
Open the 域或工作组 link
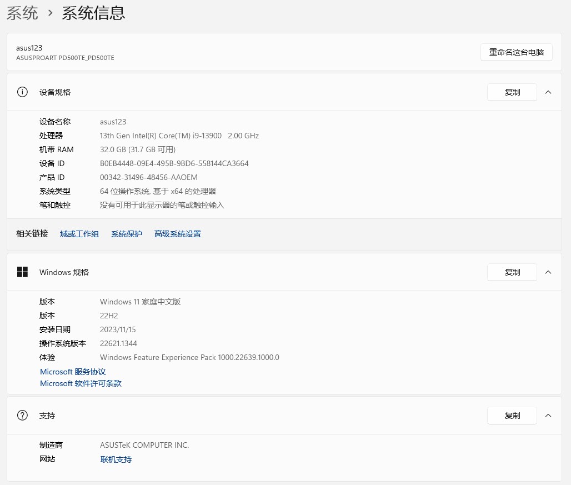79,234
